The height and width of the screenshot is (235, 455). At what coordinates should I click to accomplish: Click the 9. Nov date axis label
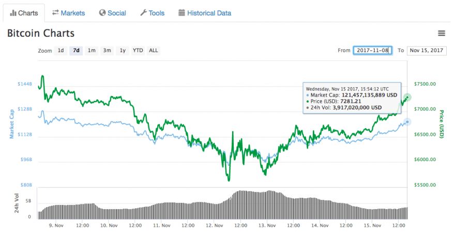click(x=56, y=225)
